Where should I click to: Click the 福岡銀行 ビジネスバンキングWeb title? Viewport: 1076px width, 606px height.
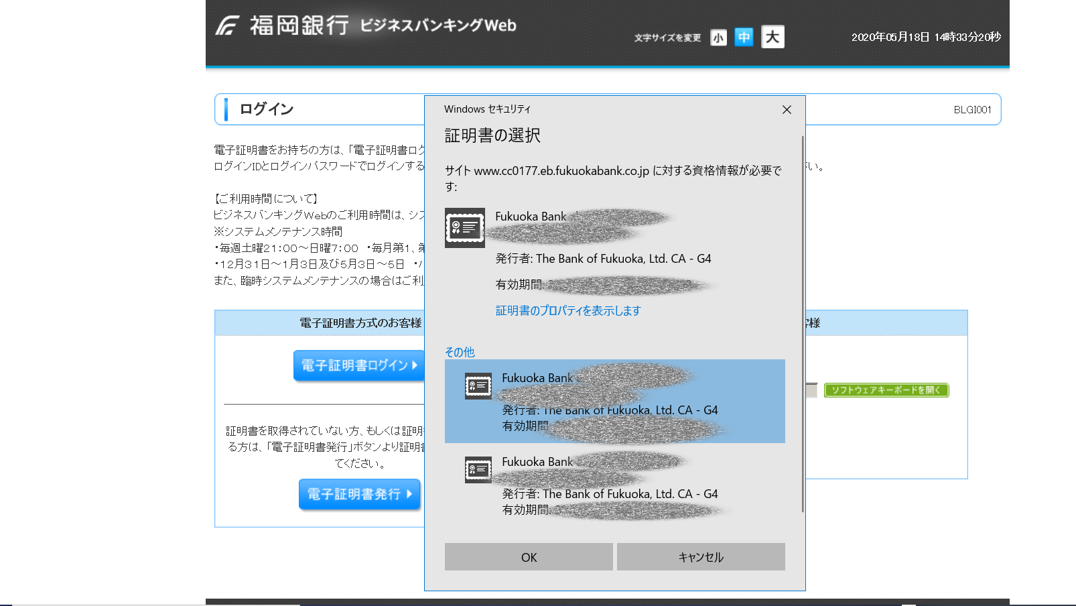pos(383,25)
